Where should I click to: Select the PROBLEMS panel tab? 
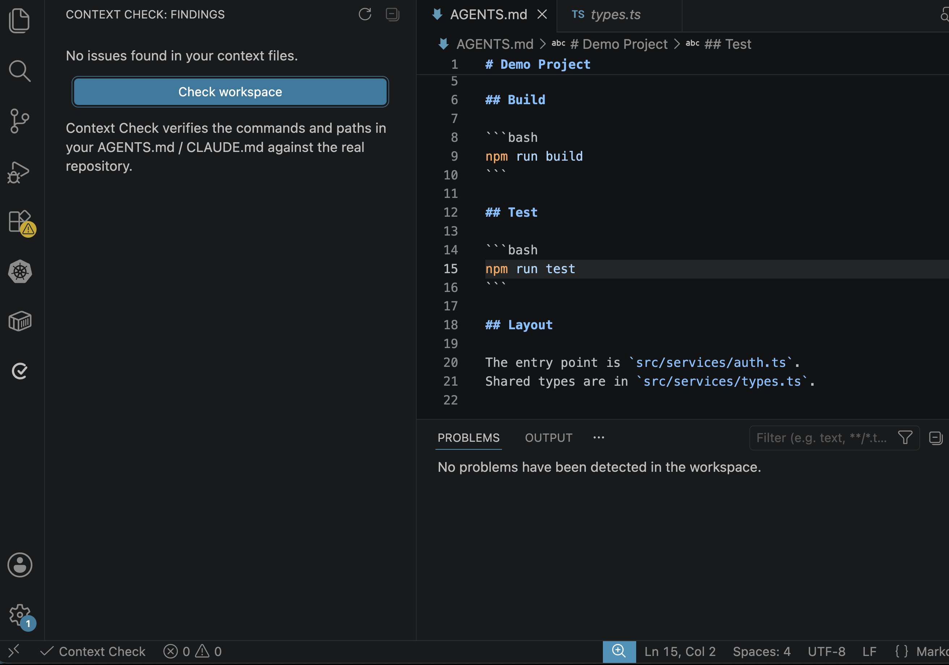pos(468,437)
